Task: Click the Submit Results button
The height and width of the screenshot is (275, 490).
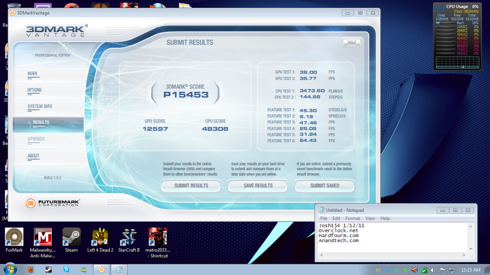Action: coord(191,186)
